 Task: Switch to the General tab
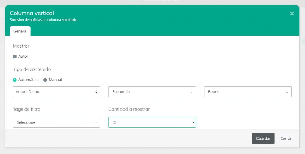pos(20,31)
